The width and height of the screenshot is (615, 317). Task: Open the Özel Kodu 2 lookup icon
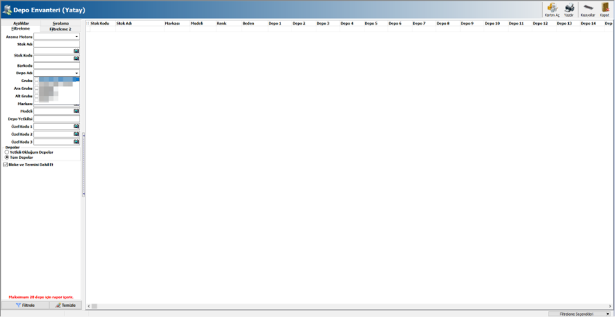pos(77,134)
